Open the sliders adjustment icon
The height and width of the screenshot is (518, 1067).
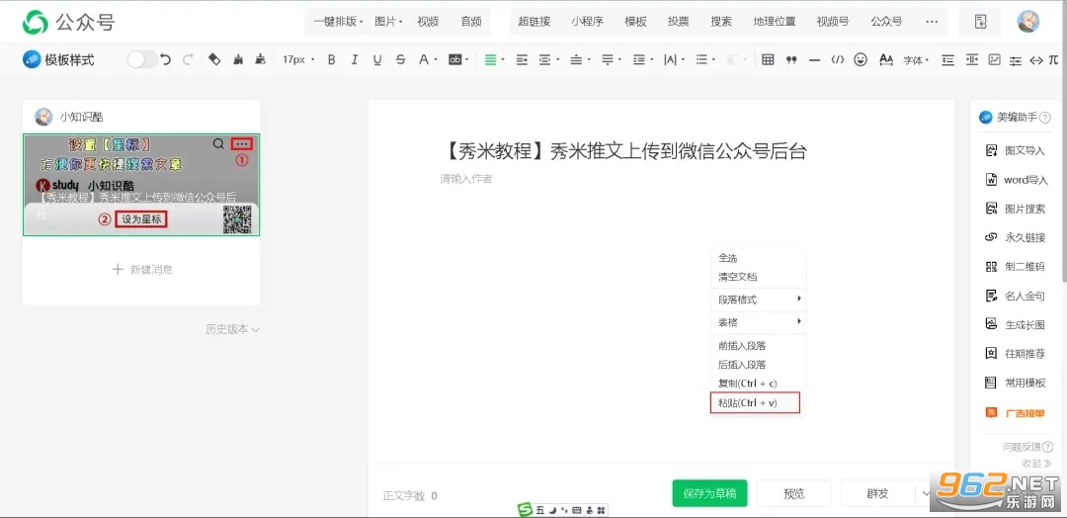click(x=1016, y=60)
